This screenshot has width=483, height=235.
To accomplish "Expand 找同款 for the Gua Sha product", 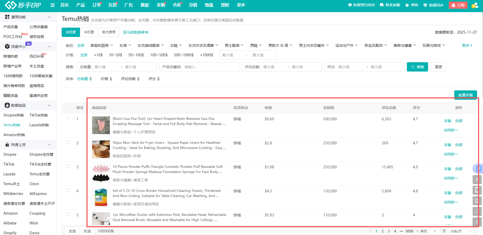I will coord(451,130).
